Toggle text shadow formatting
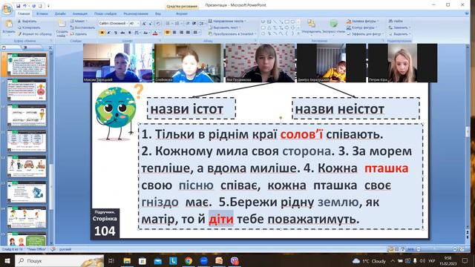The height and width of the screenshot is (267, 475). 130,33
